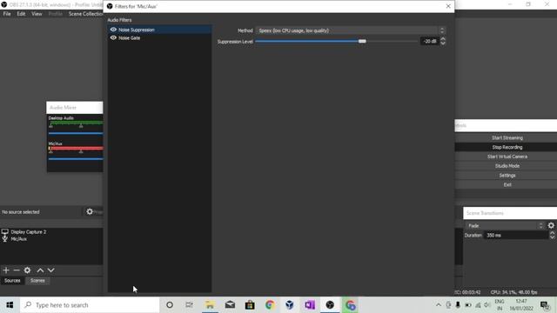Remove source with the minus icon
557x313 pixels.
click(x=17, y=270)
